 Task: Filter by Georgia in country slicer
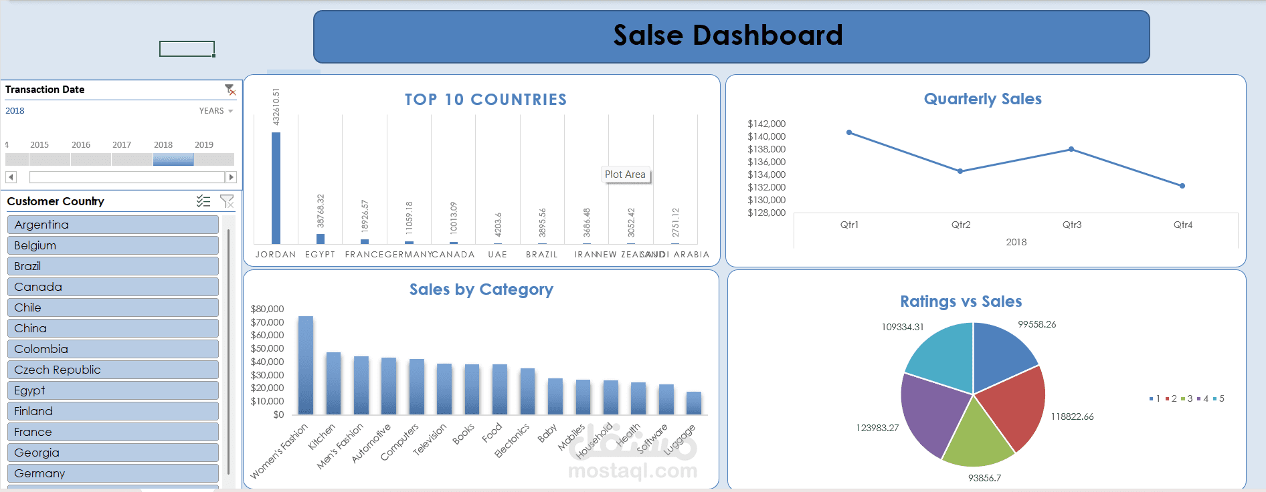point(113,453)
